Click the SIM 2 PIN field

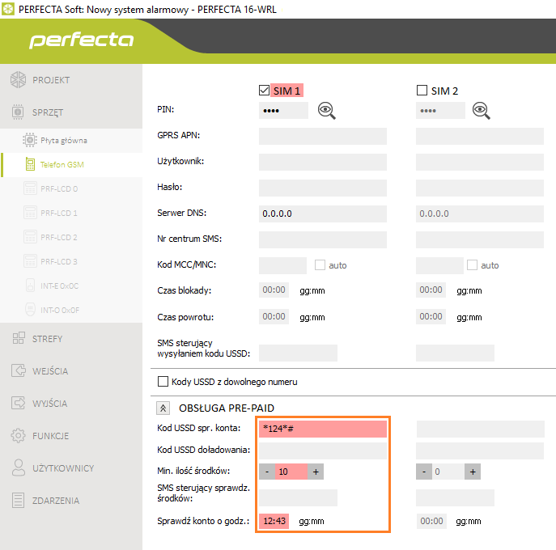pyautogui.click(x=440, y=111)
